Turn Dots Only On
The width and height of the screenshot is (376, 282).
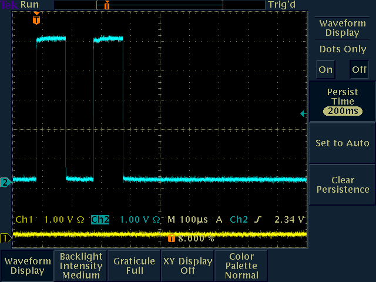coord(325,69)
